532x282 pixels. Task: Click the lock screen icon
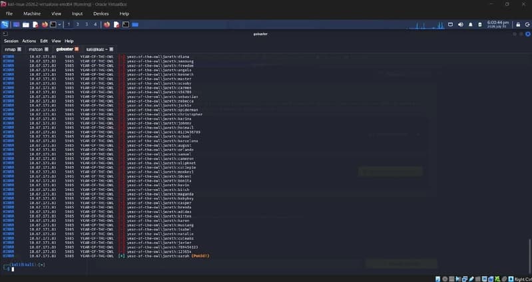[x=518, y=25]
